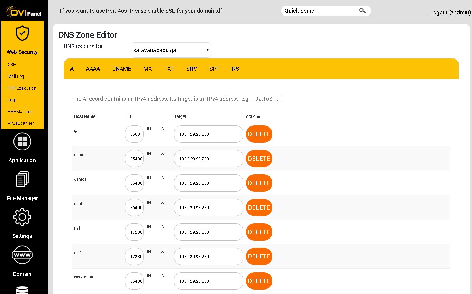The height and width of the screenshot is (294, 472).
Task: Open Settings via the gear icon
Action: click(x=22, y=217)
